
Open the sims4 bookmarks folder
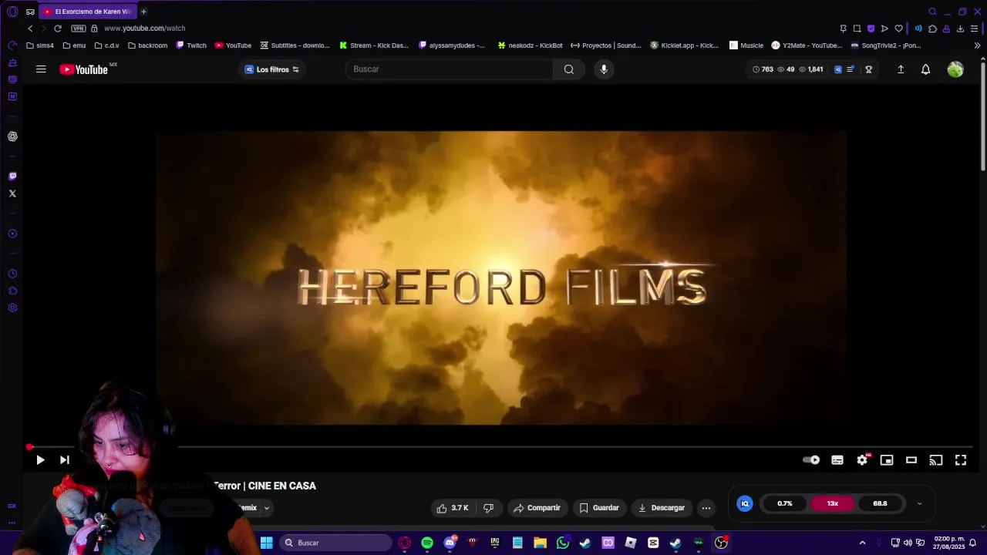point(40,45)
